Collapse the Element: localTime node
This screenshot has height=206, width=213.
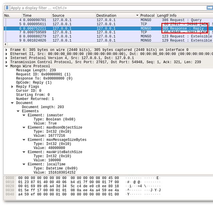24,164
